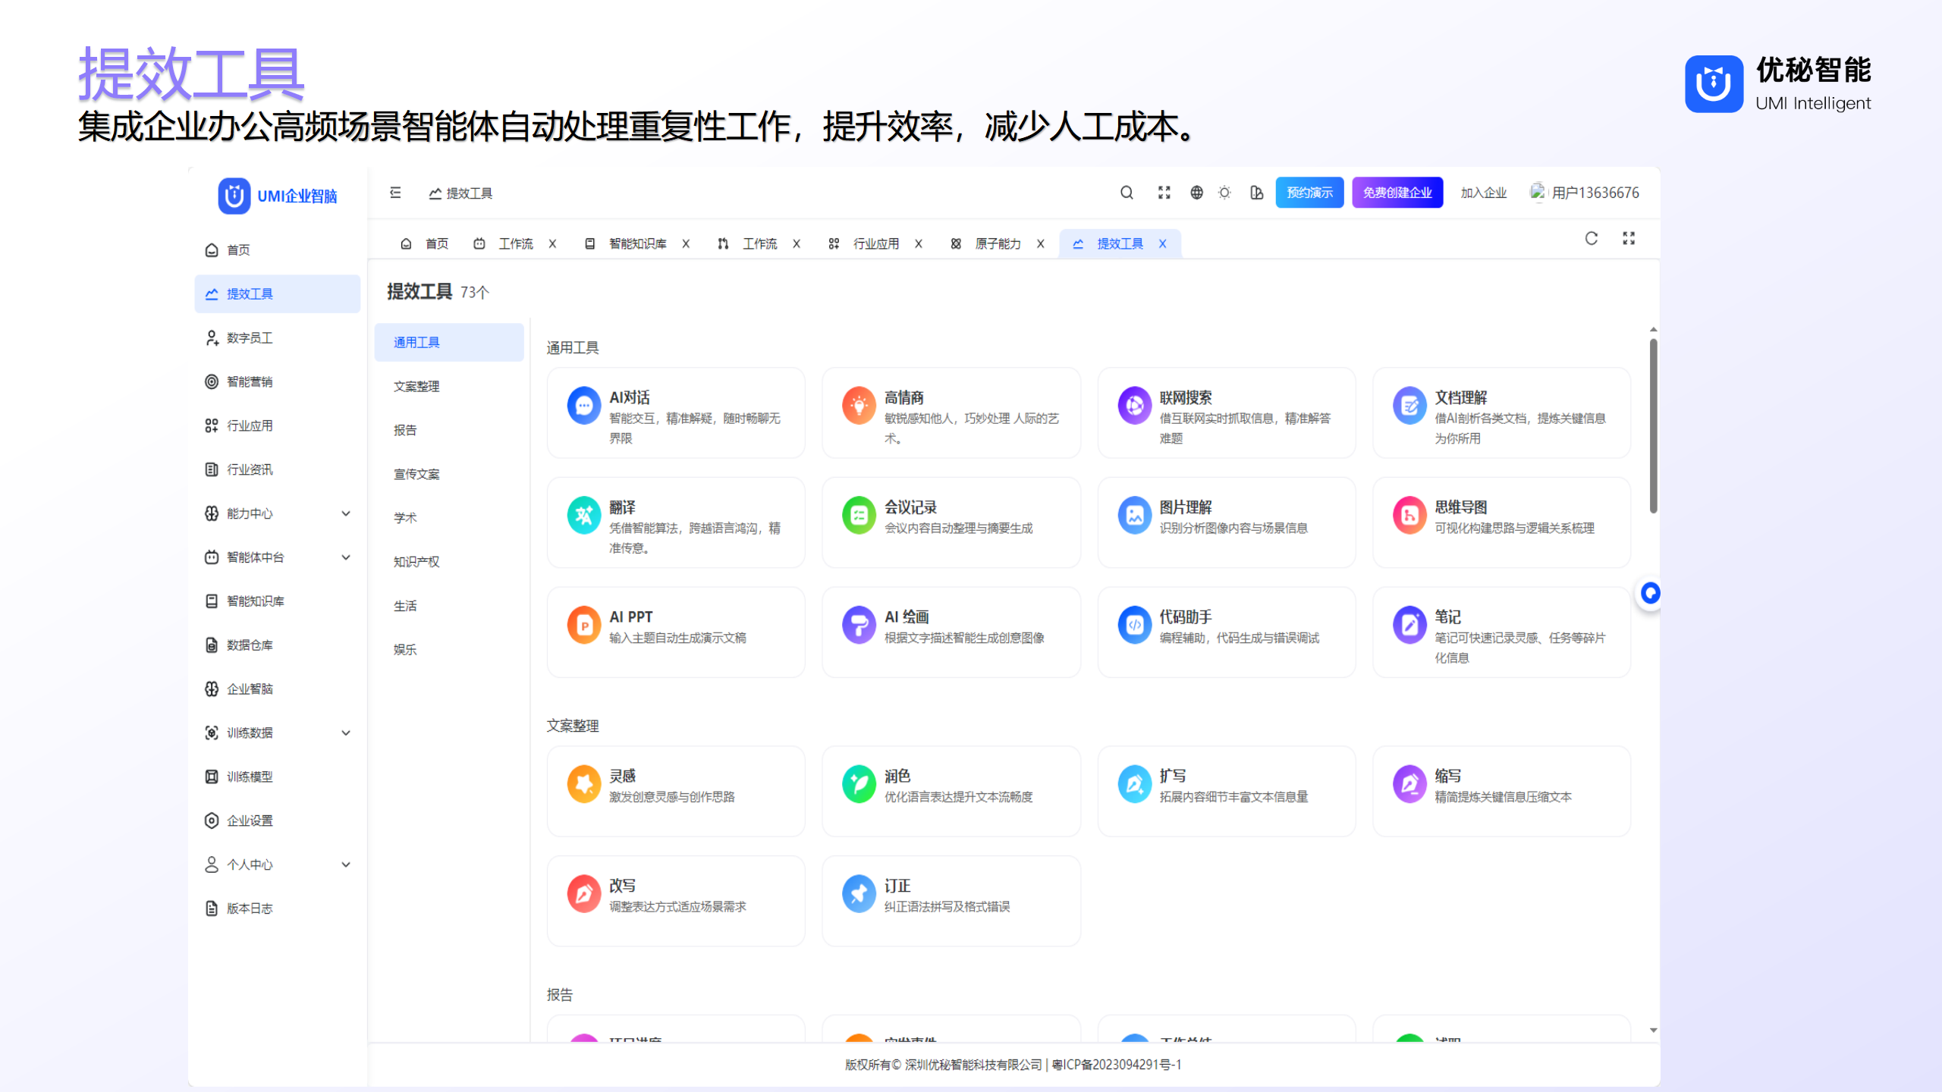This screenshot has width=1942, height=1092.
Task: Click the globe language icon
Action: [x=1197, y=193]
